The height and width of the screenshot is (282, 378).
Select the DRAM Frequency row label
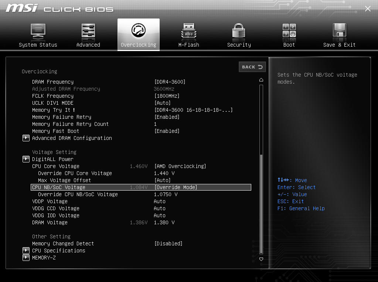(53, 82)
